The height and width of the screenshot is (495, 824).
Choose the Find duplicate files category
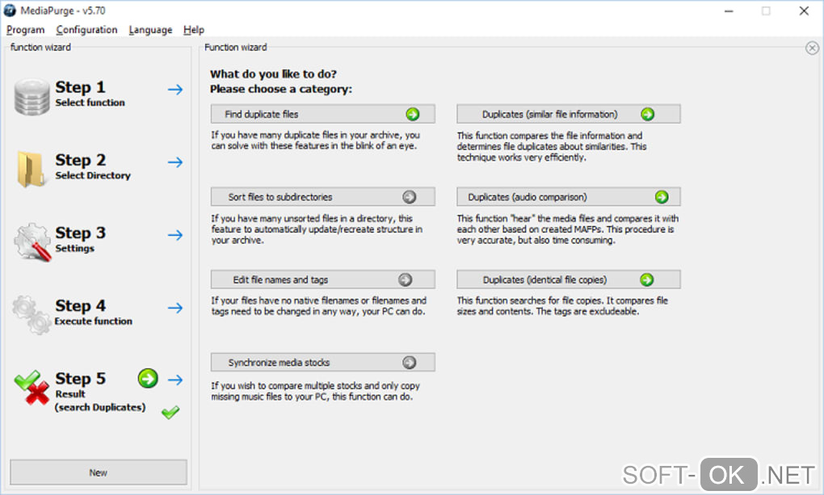322,115
